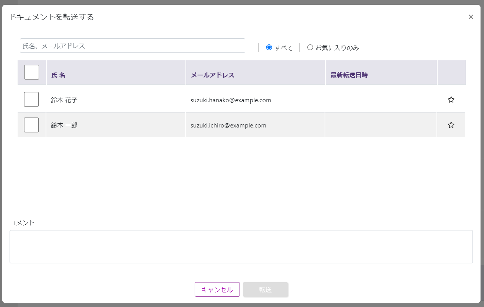The height and width of the screenshot is (307, 484).
Task: Select the name cell 鈴木 花子
Action: [x=64, y=100]
